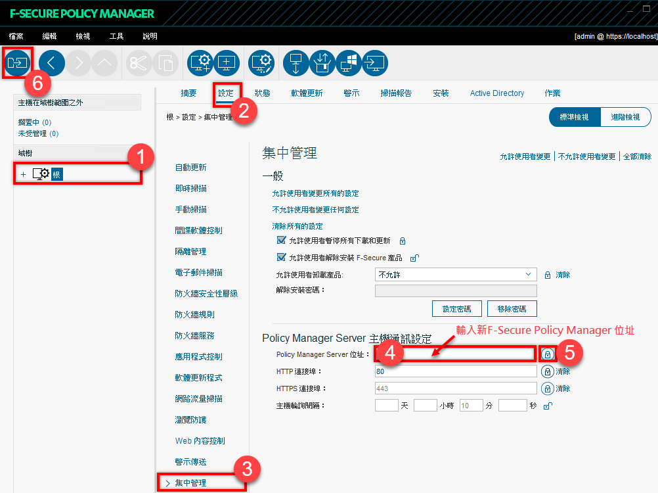The width and height of the screenshot is (658, 493).
Task: Switch to the 作業 tab
Action: point(552,93)
